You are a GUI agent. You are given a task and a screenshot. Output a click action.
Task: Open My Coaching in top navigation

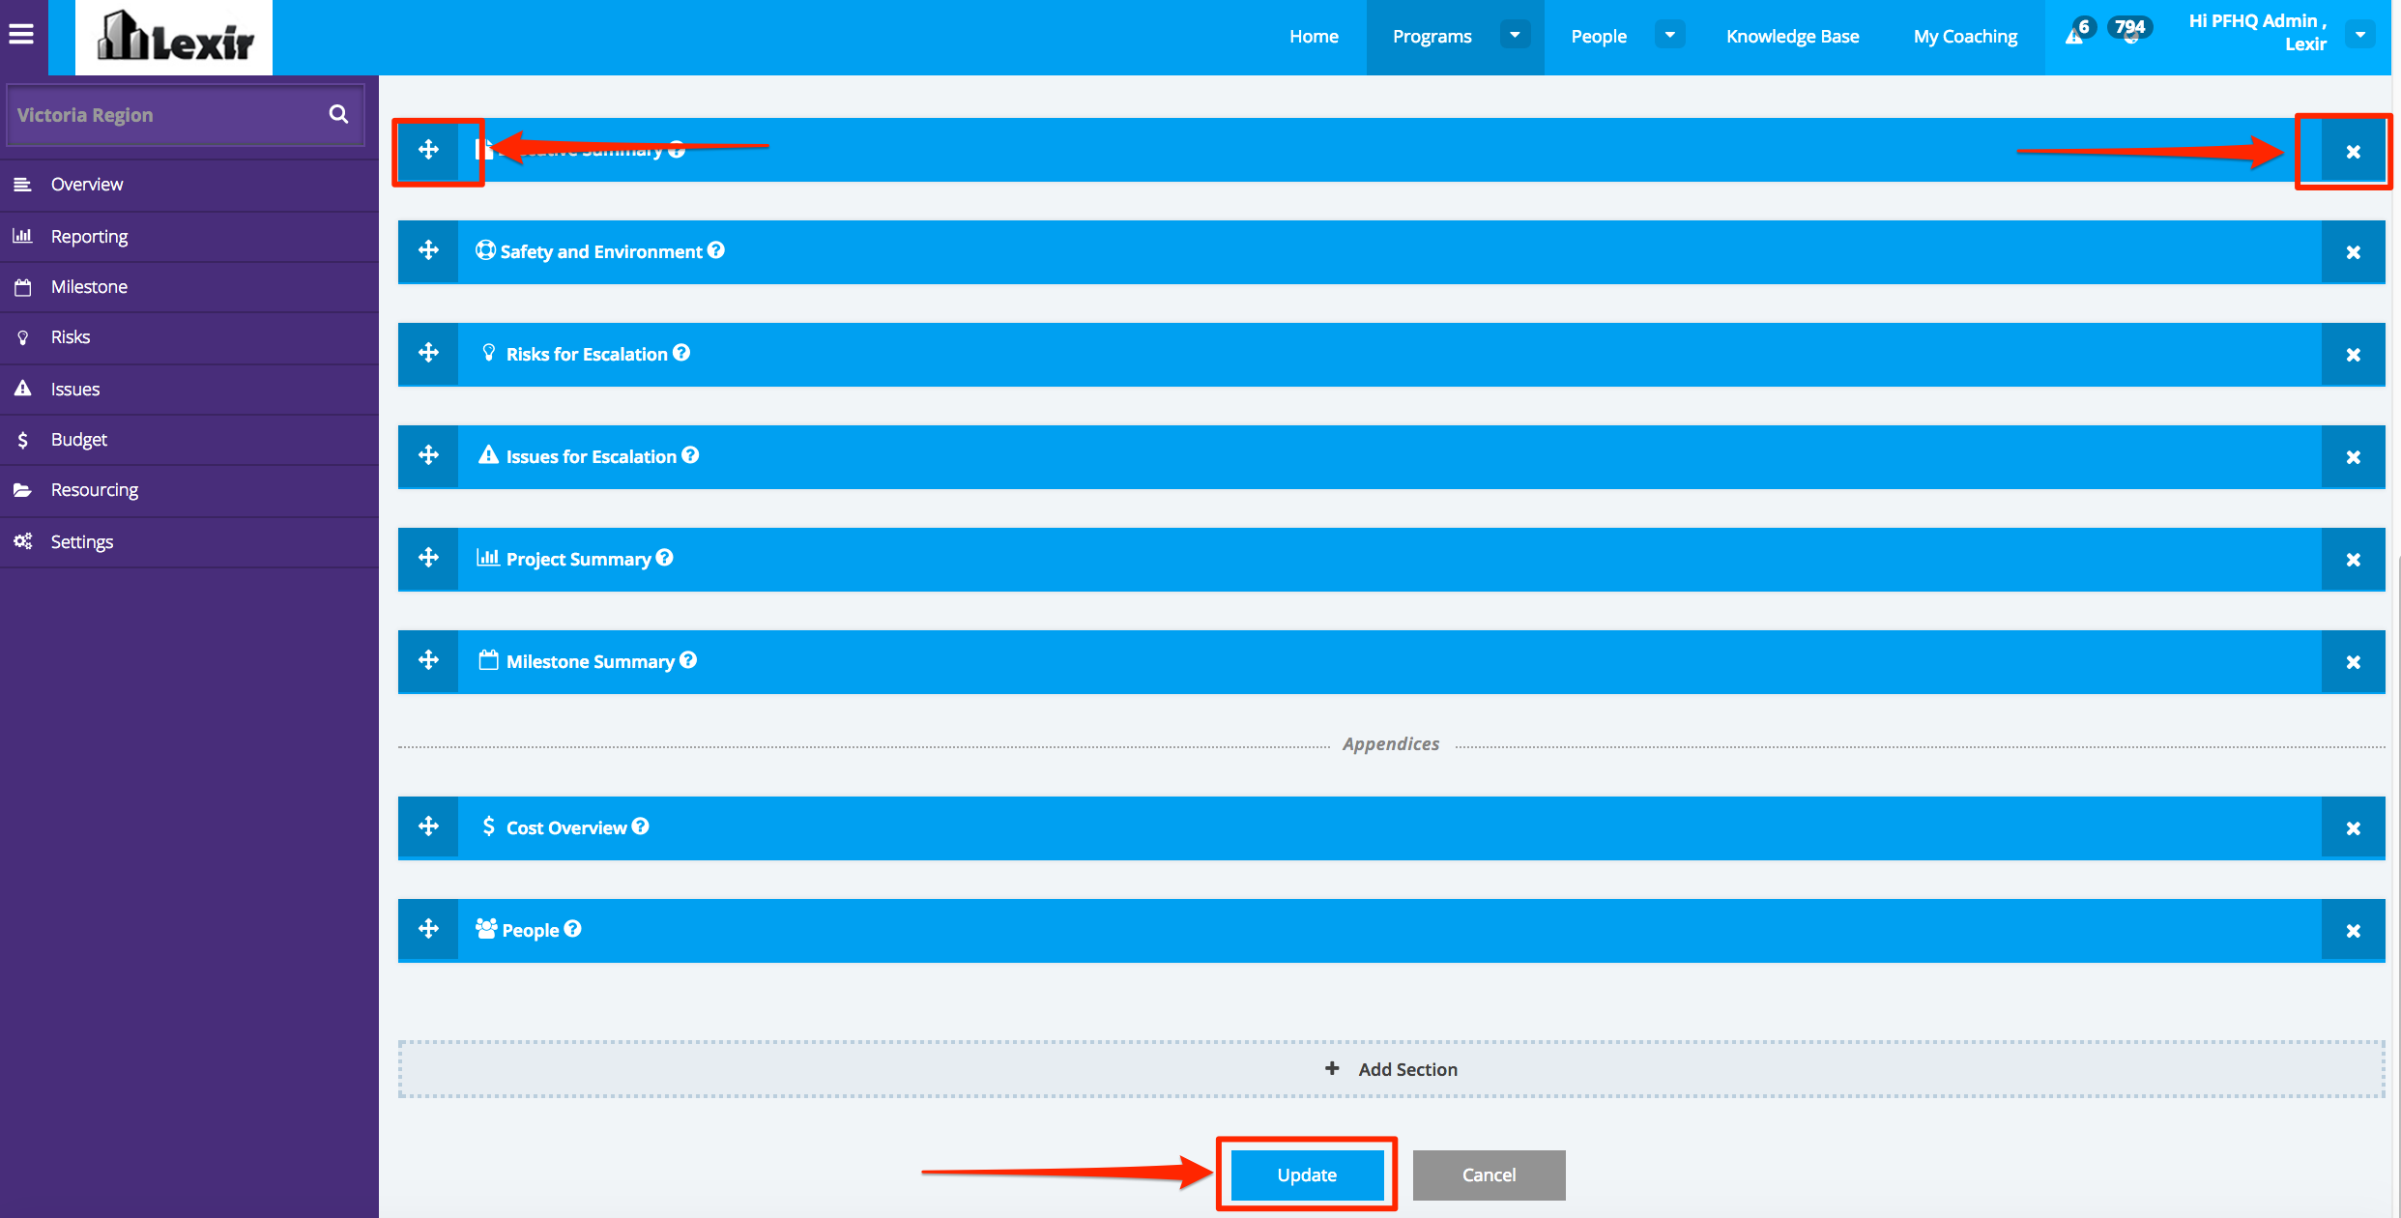coord(1965,37)
